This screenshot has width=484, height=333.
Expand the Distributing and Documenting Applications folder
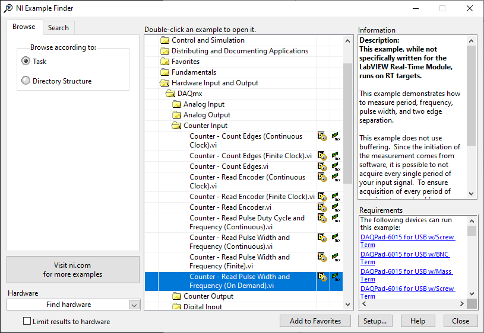tap(165, 51)
